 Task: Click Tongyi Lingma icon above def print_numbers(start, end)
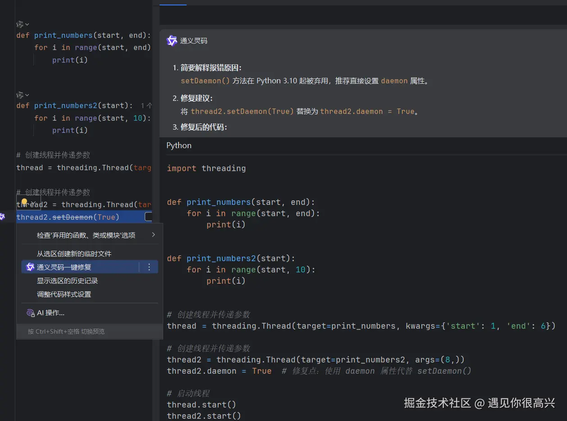[20, 24]
